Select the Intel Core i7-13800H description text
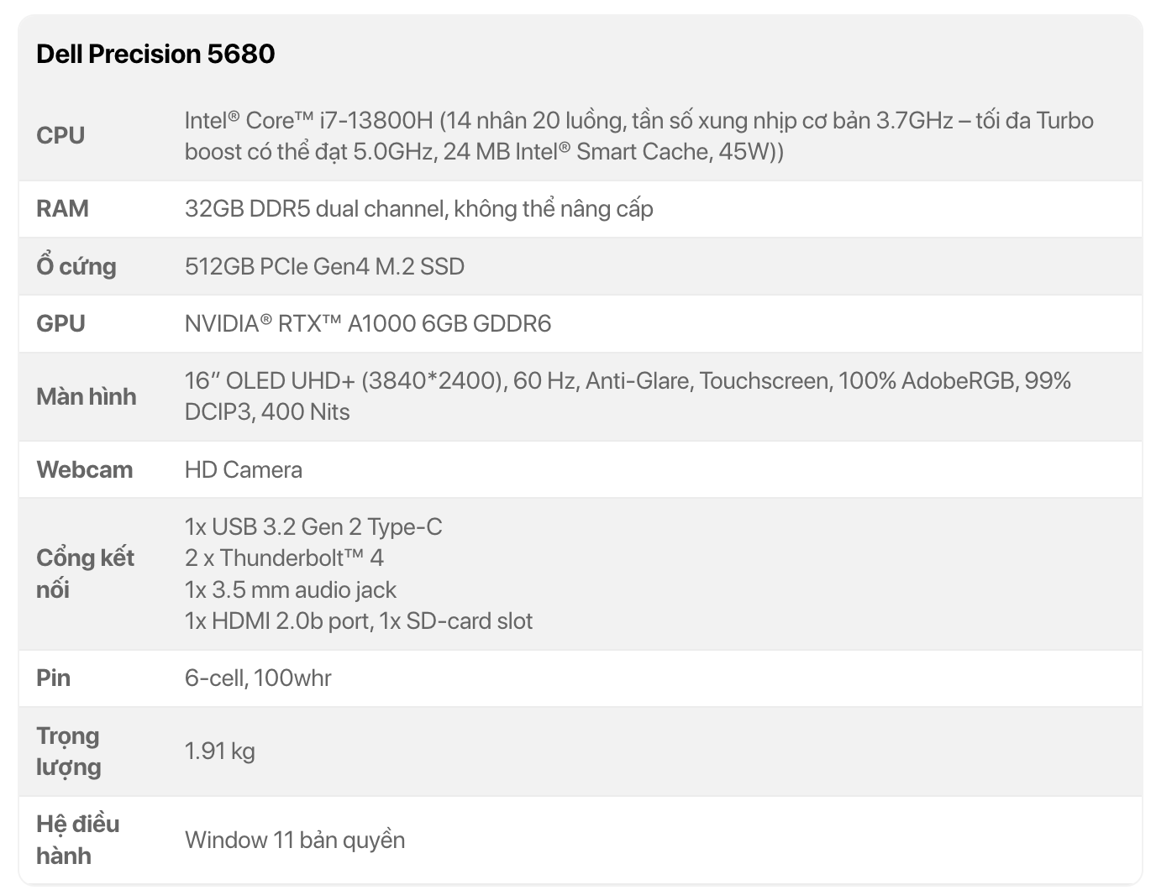Image resolution: width=1156 pixels, height=890 pixels. pyautogui.click(x=638, y=136)
